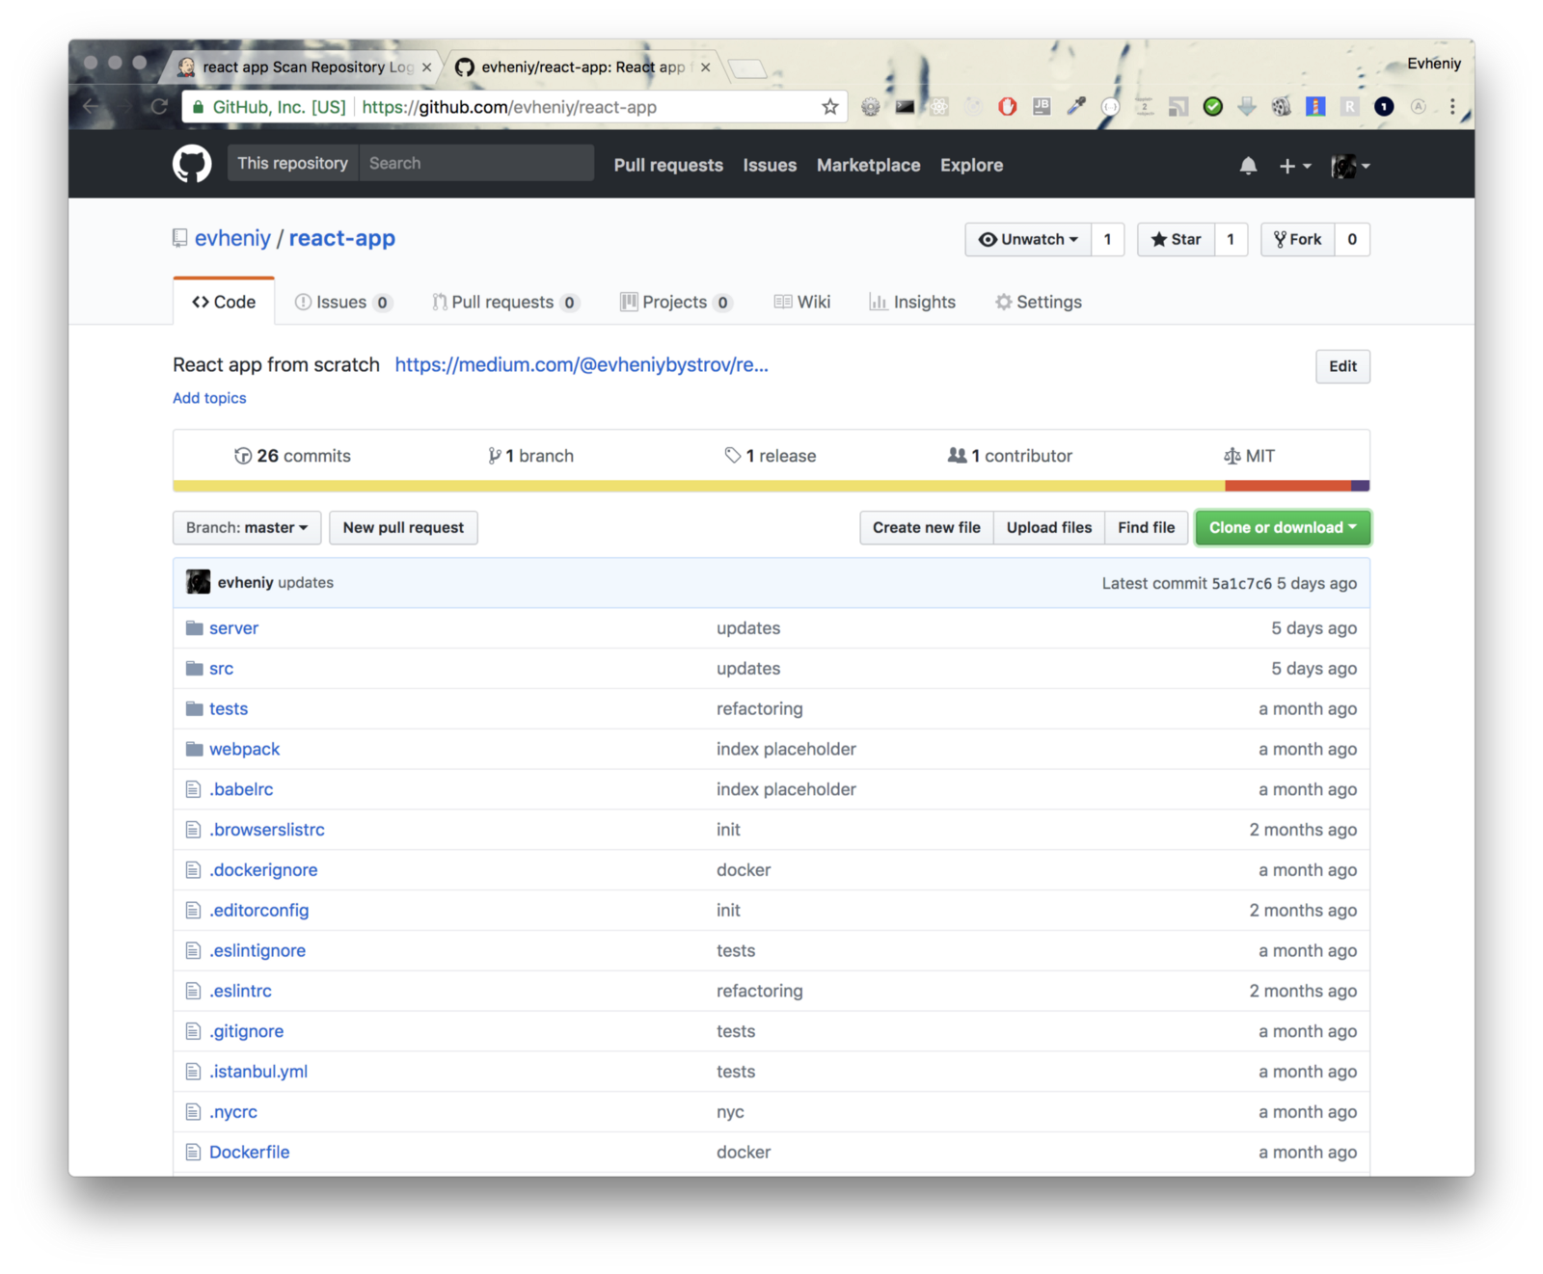View the 26 commits history
This screenshot has height=1274, width=1543.
point(293,456)
